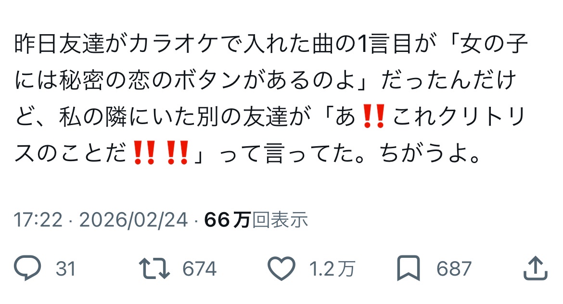Open view analytics at the bold 66万

pyautogui.click(x=227, y=220)
